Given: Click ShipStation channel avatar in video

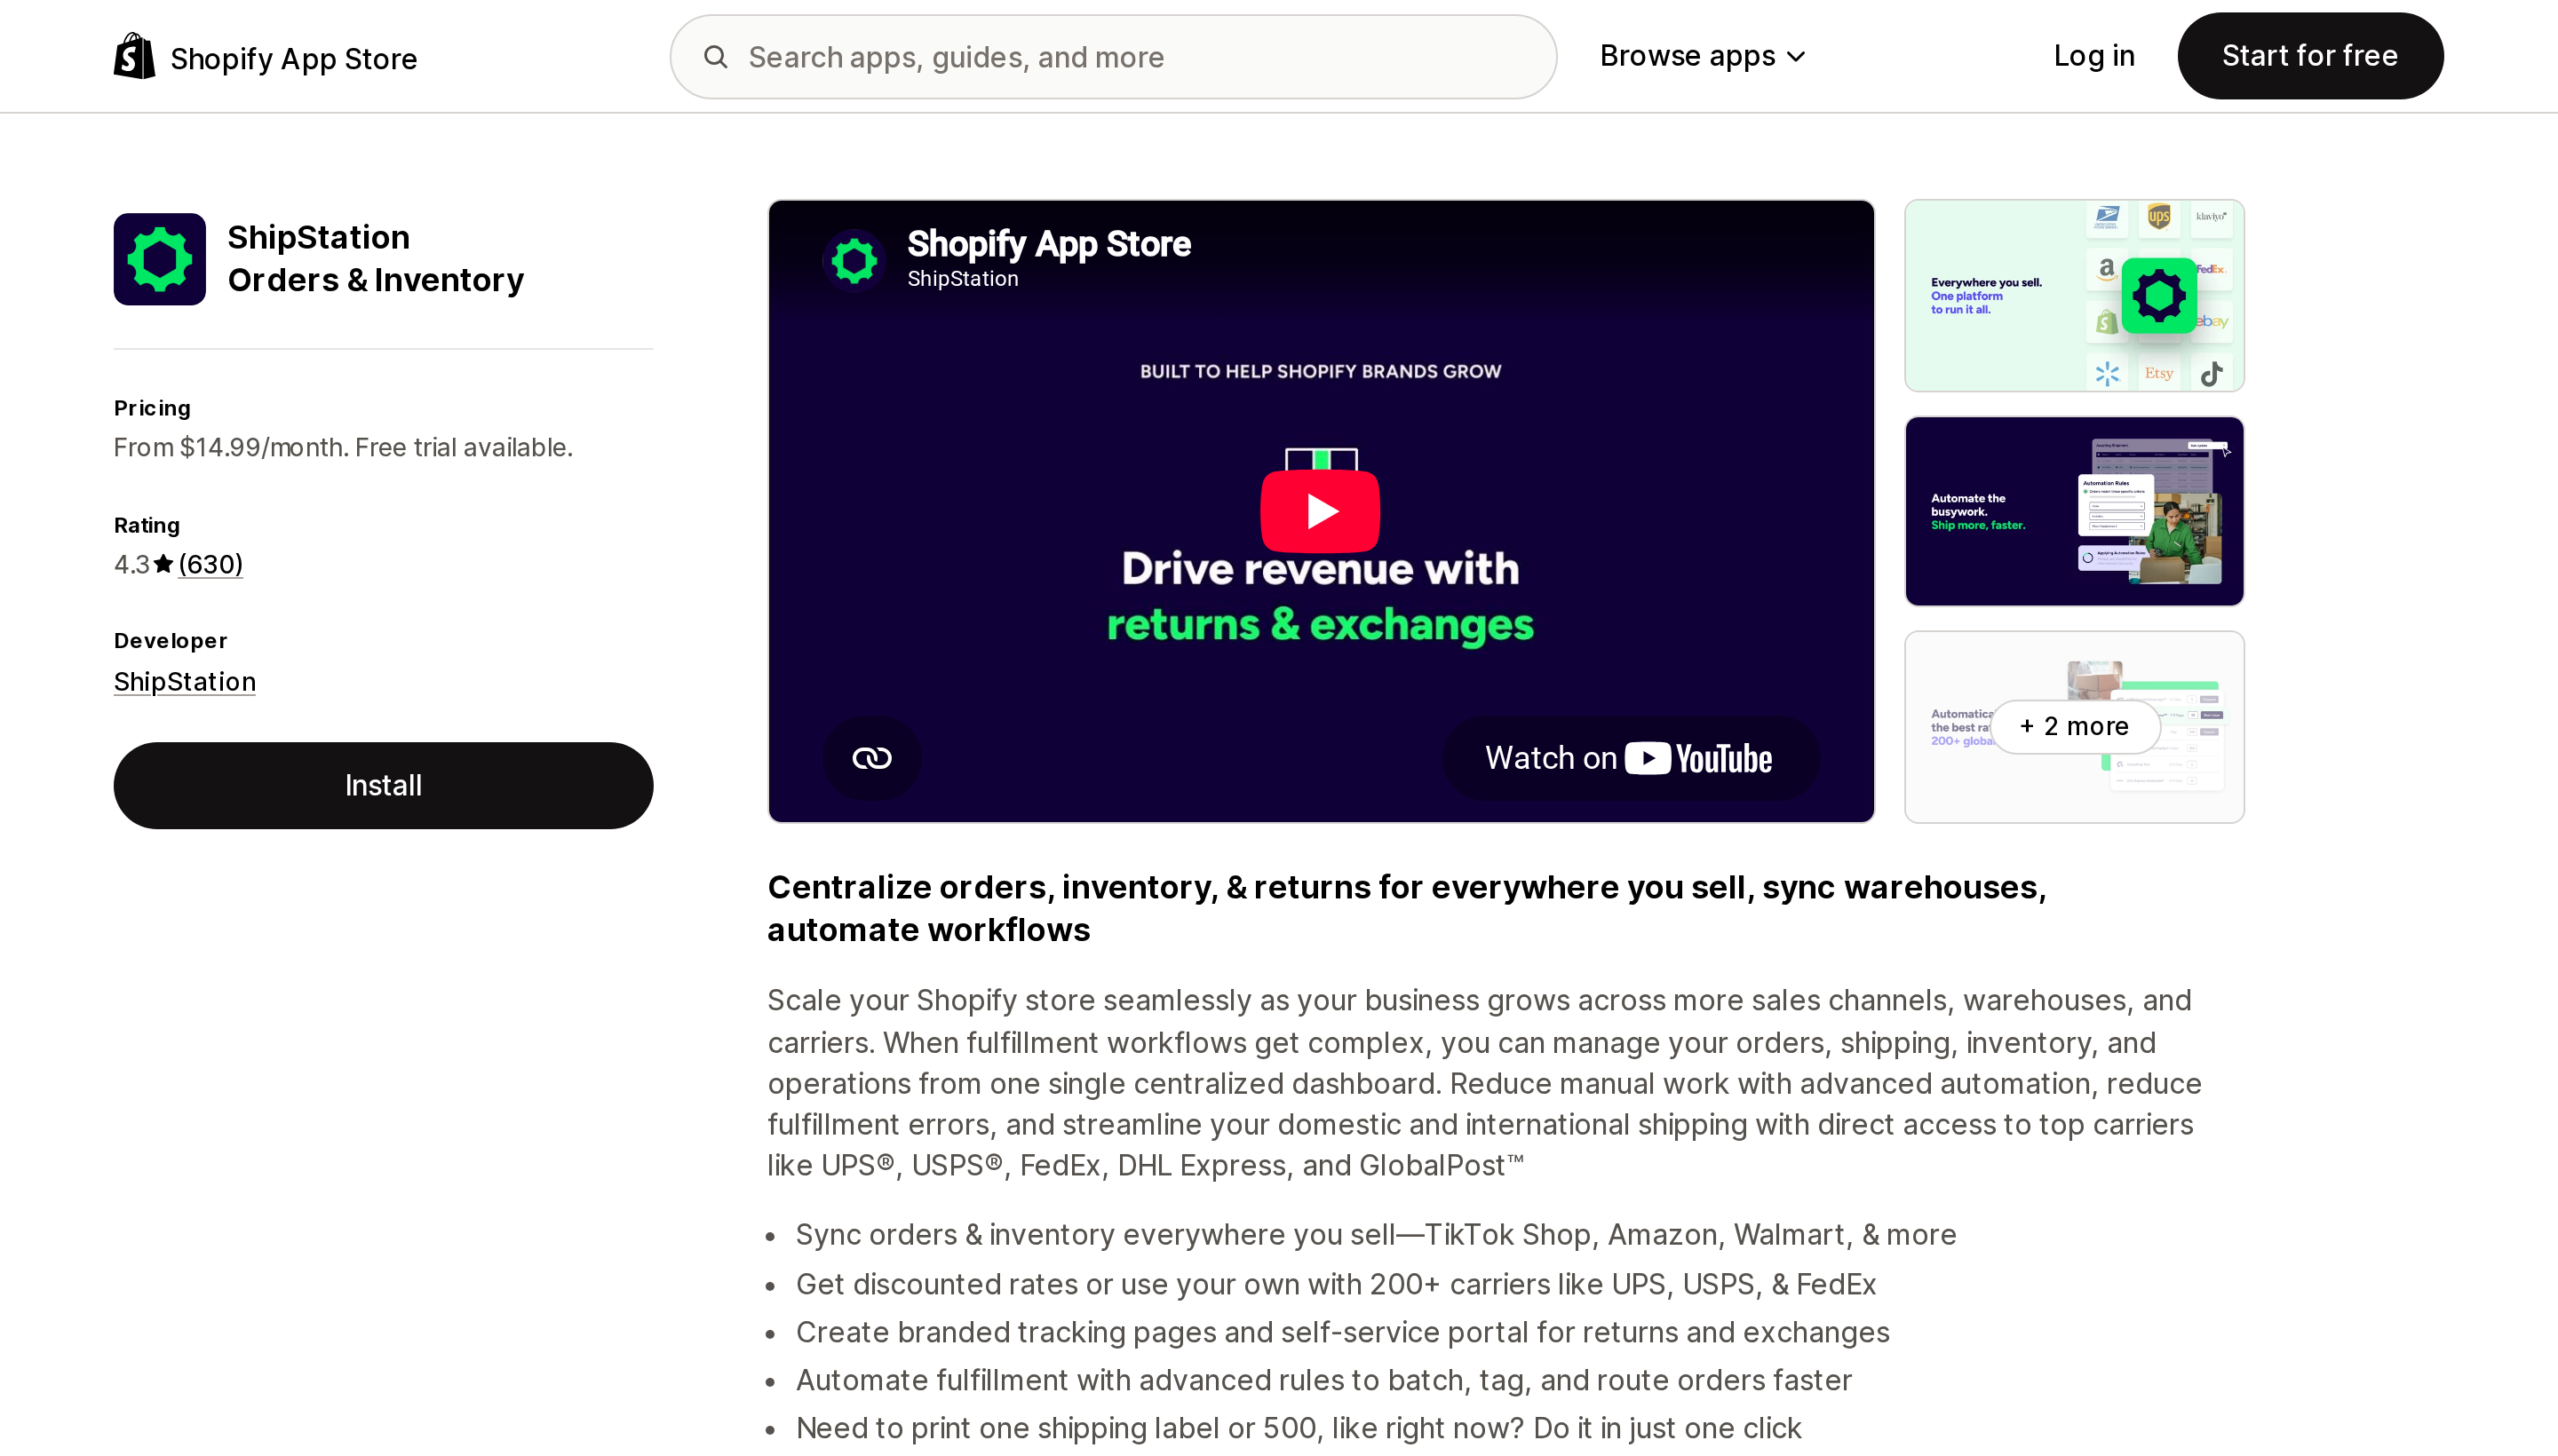Looking at the screenshot, I should (854, 261).
